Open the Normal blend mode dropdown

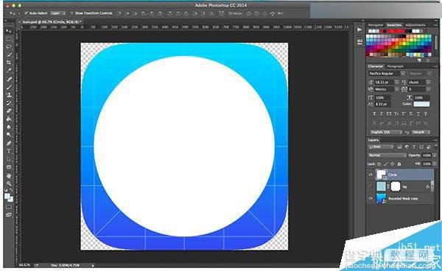point(387,155)
